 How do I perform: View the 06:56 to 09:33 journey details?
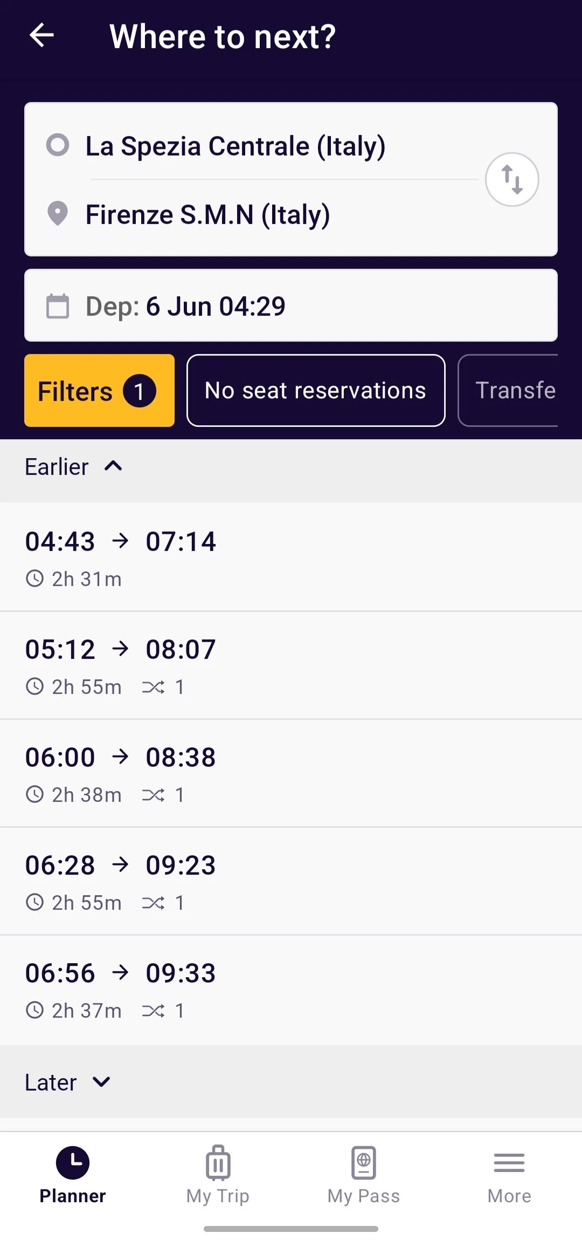click(x=291, y=989)
